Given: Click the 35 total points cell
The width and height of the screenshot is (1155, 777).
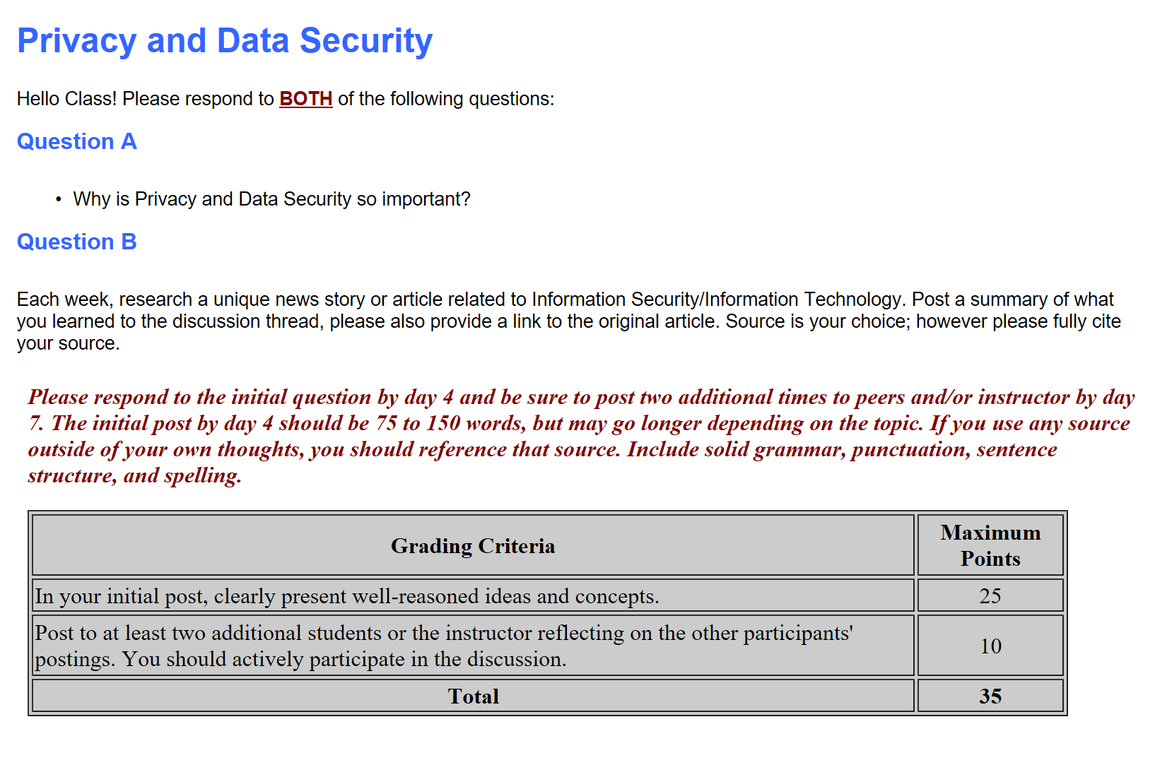Looking at the screenshot, I should coord(990,696).
